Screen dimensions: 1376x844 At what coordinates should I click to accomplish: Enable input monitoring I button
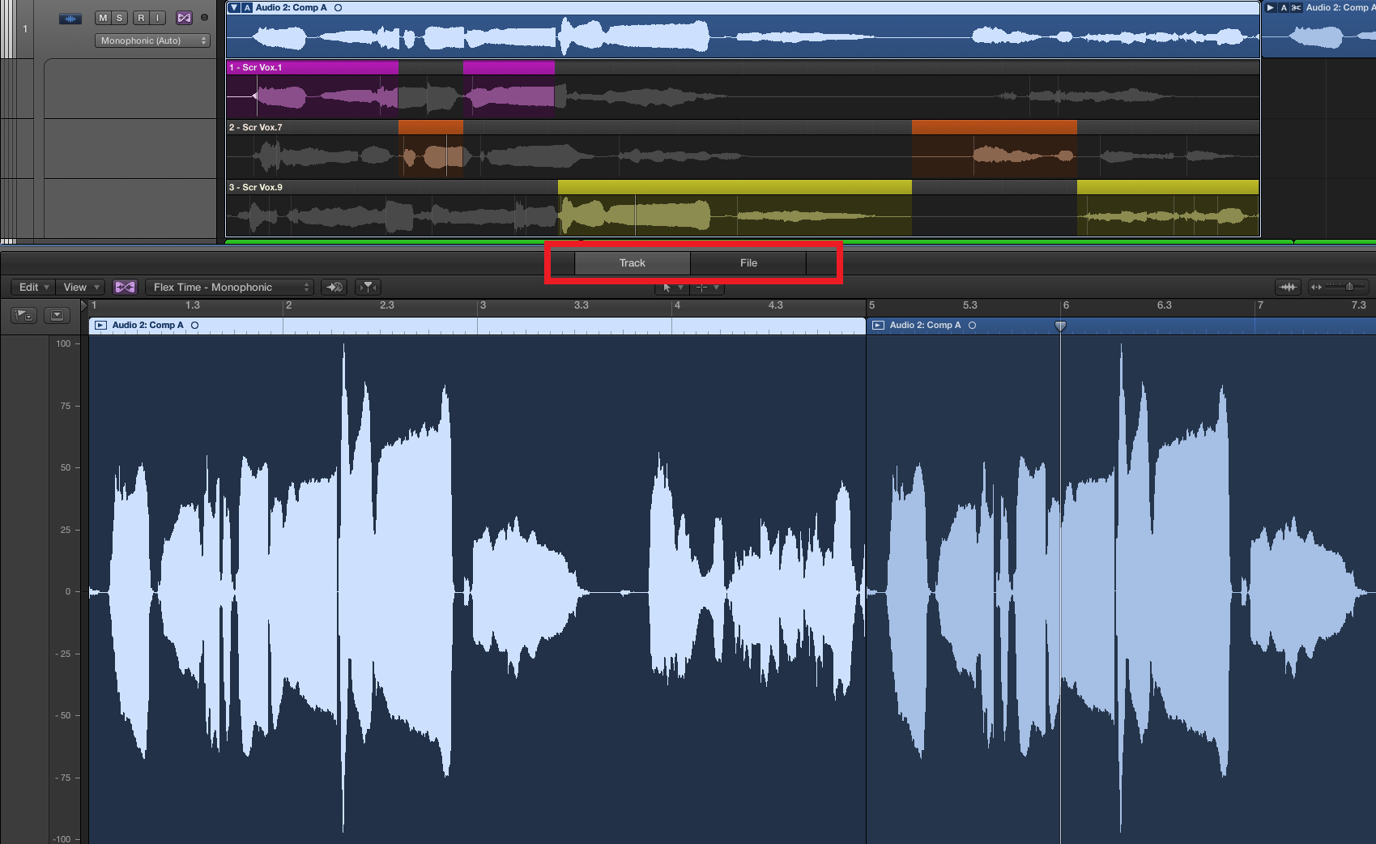click(x=158, y=18)
